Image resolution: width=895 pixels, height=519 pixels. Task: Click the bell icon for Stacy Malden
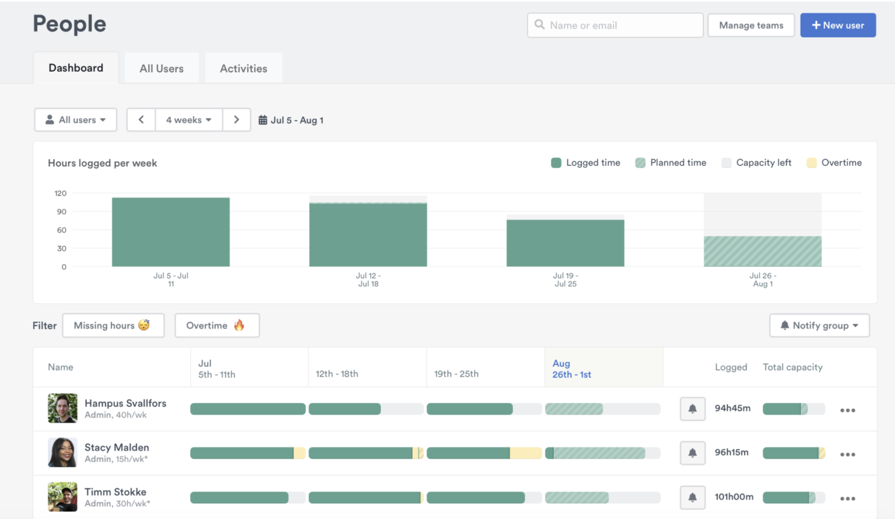click(692, 453)
